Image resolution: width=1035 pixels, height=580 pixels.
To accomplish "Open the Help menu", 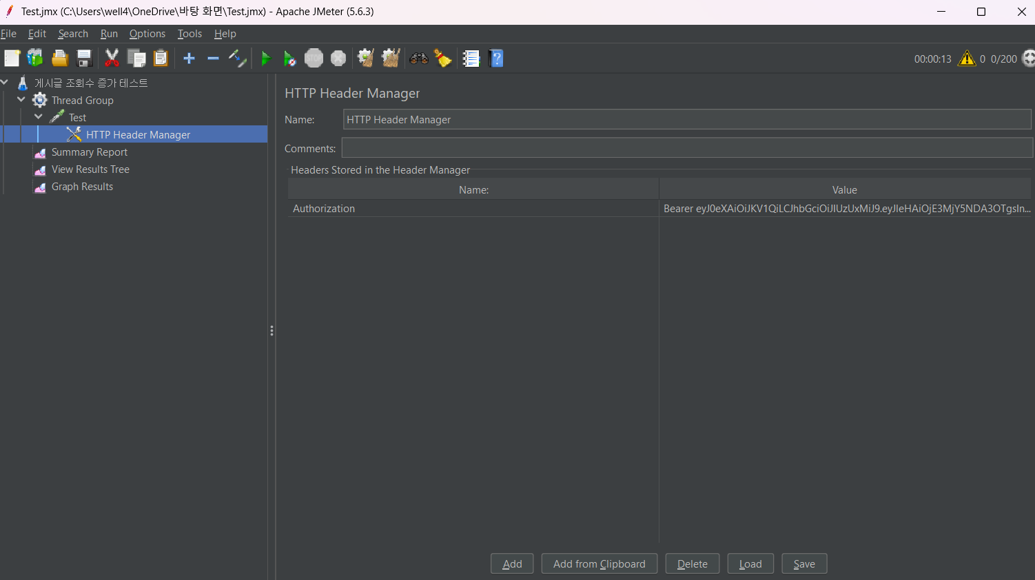I will click(225, 34).
